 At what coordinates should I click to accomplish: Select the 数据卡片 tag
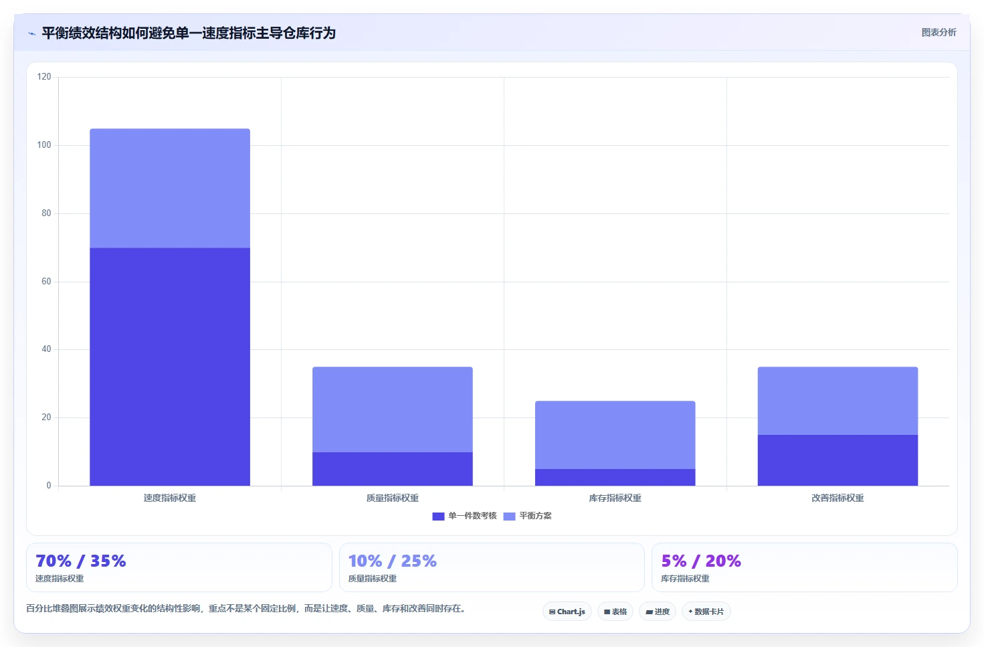point(706,612)
